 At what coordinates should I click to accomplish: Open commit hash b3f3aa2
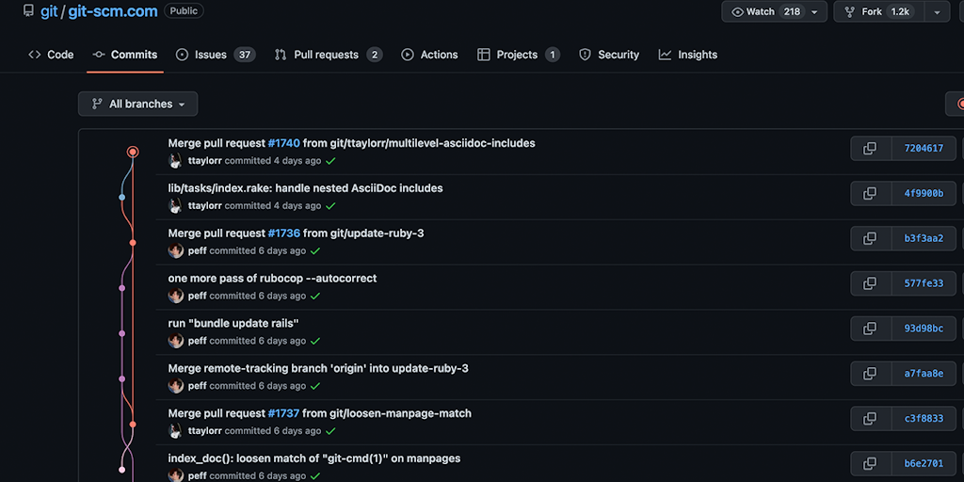click(x=924, y=238)
